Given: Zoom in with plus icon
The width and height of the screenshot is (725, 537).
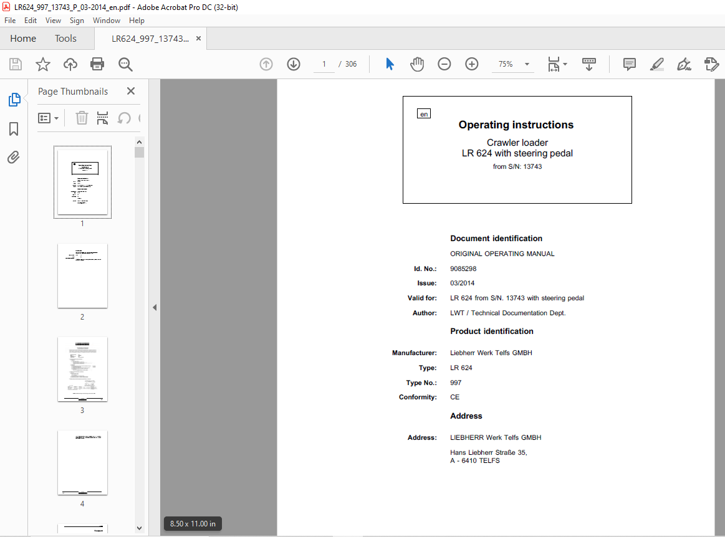Looking at the screenshot, I should (x=472, y=64).
